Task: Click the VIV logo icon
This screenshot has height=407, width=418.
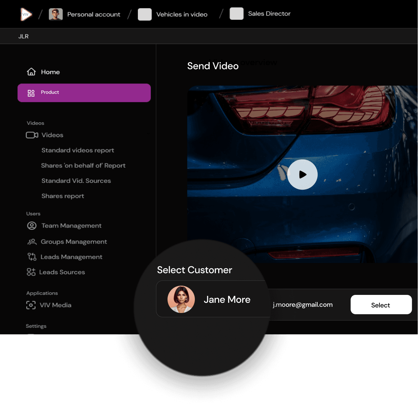Action: [26, 14]
